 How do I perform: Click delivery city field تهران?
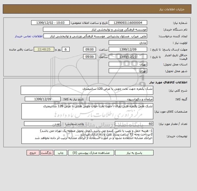click(128, 71)
